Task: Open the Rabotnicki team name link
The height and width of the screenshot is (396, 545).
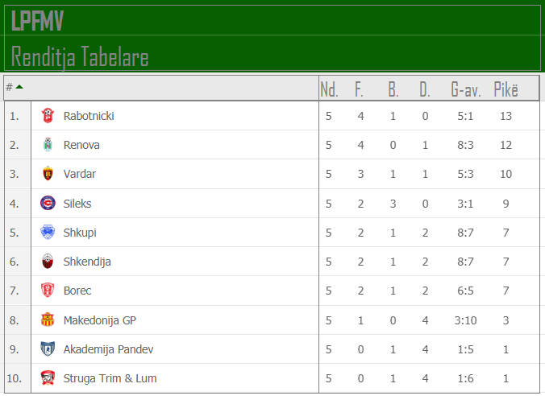Action: click(x=89, y=116)
